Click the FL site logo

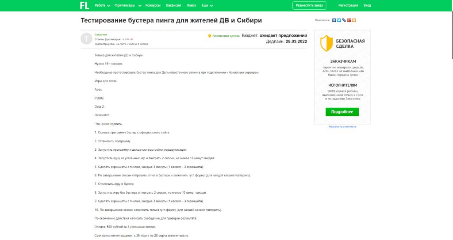[x=84, y=5]
